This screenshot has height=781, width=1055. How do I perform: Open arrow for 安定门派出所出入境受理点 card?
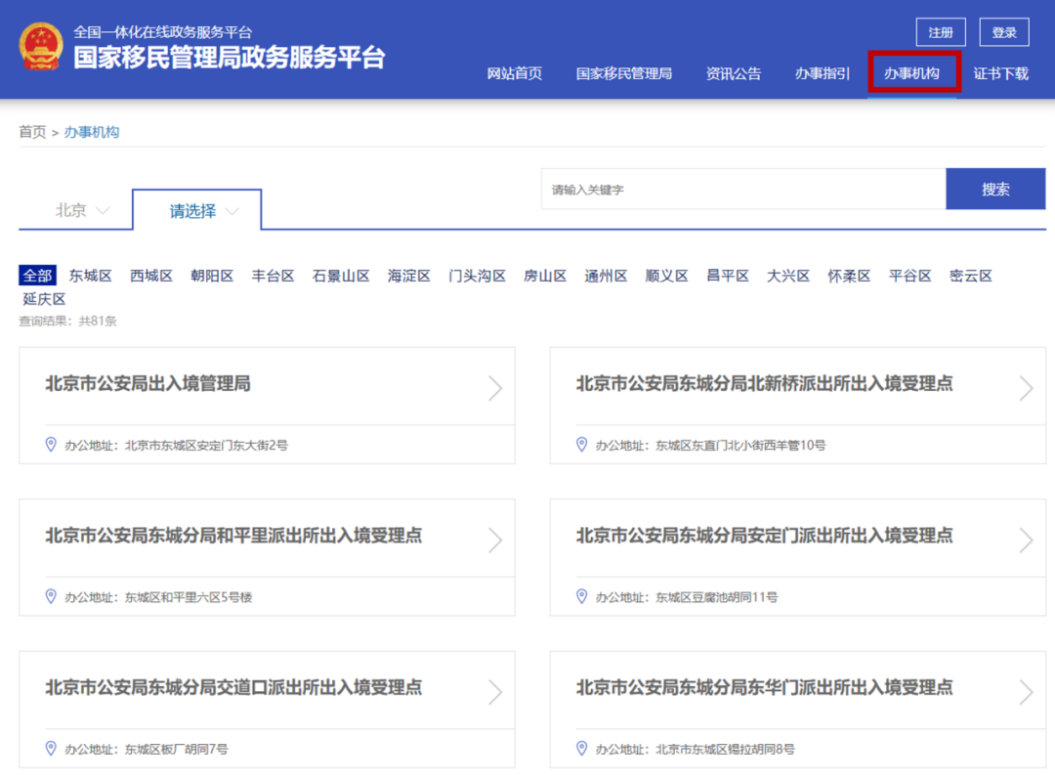(x=1026, y=540)
